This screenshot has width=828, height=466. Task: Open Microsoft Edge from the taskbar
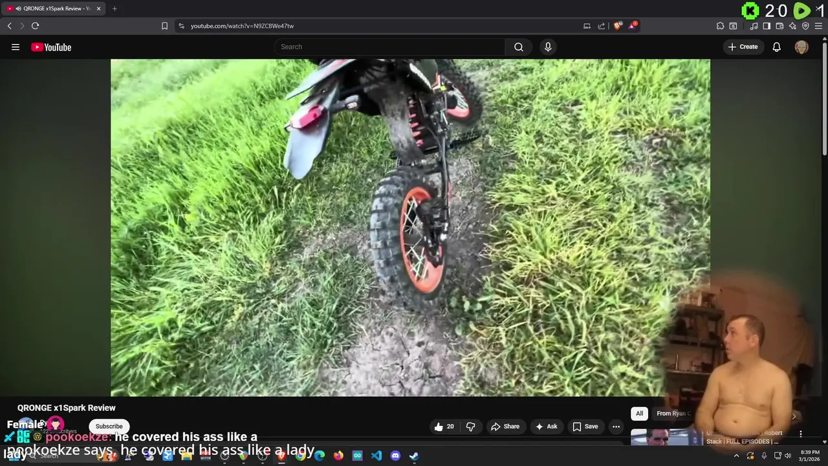pos(320,456)
